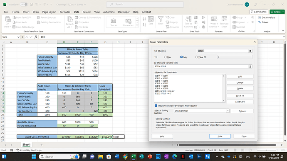Select Max radio button
Screen dimensions: 287x161
(x=165, y=57)
